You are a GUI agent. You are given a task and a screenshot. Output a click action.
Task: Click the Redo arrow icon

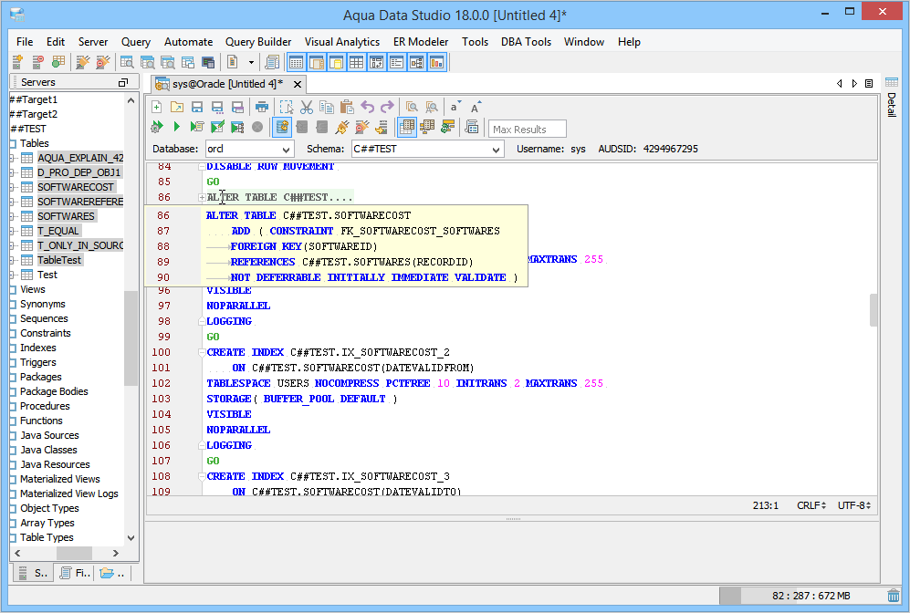click(388, 107)
